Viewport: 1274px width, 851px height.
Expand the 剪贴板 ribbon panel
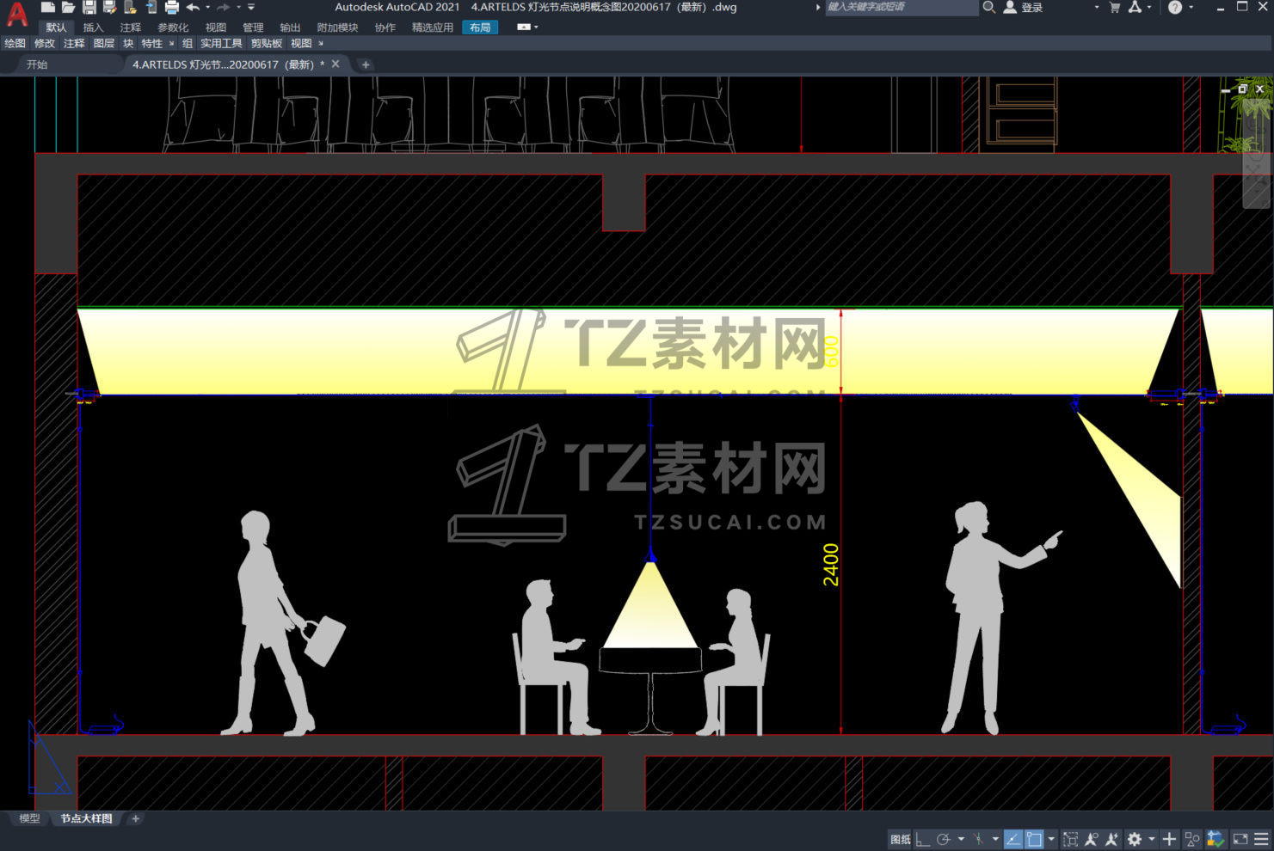pos(266,43)
